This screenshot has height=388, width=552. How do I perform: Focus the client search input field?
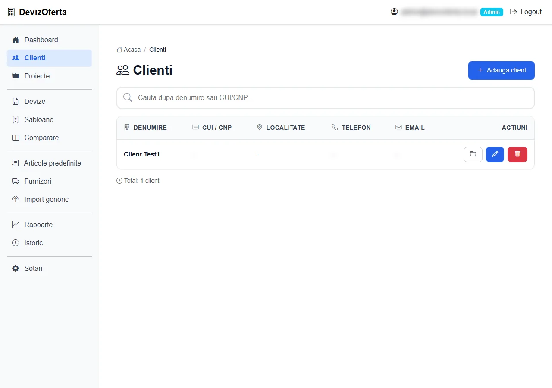pyautogui.click(x=325, y=98)
